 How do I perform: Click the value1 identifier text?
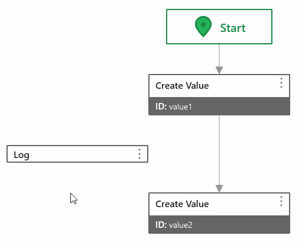click(x=180, y=107)
